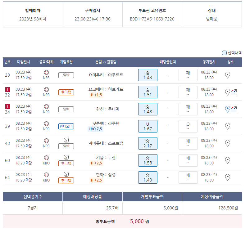Image resolution: width=245 pixels, height=233 pixels.
Task: Click location pin icon for match 28
Action: [227, 75]
